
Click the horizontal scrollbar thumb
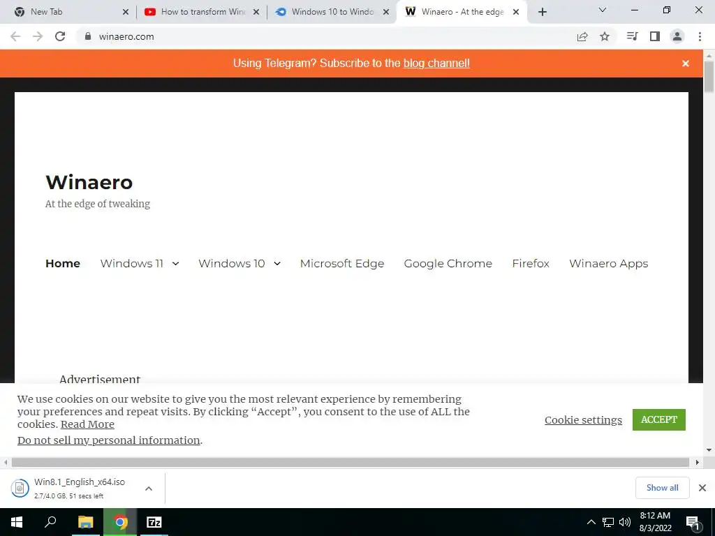pos(351,462)
